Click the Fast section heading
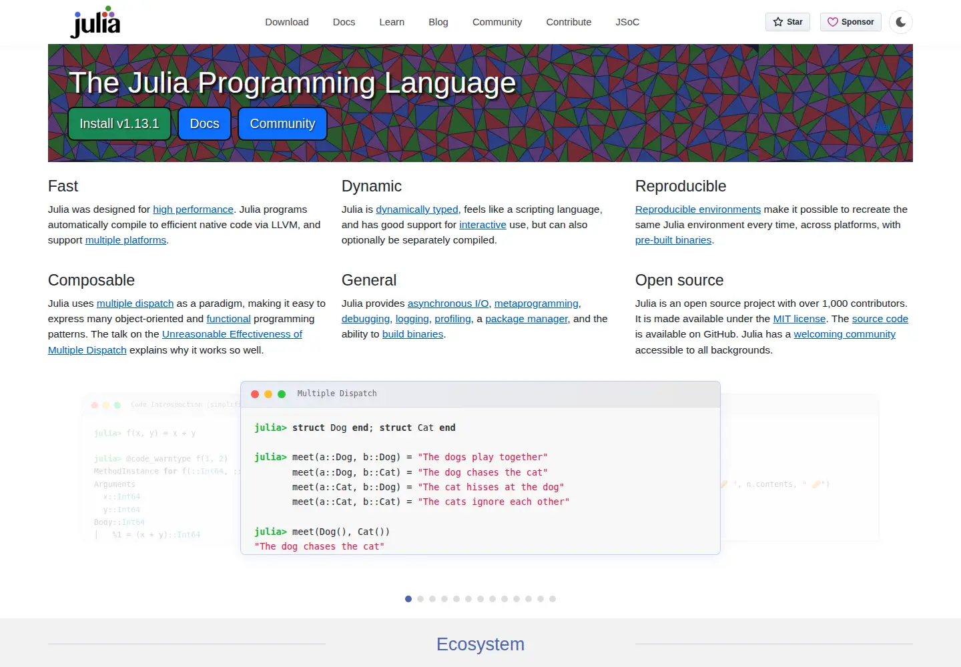The height and width of the screenshot is (667, 961). [x=63, y=186]
